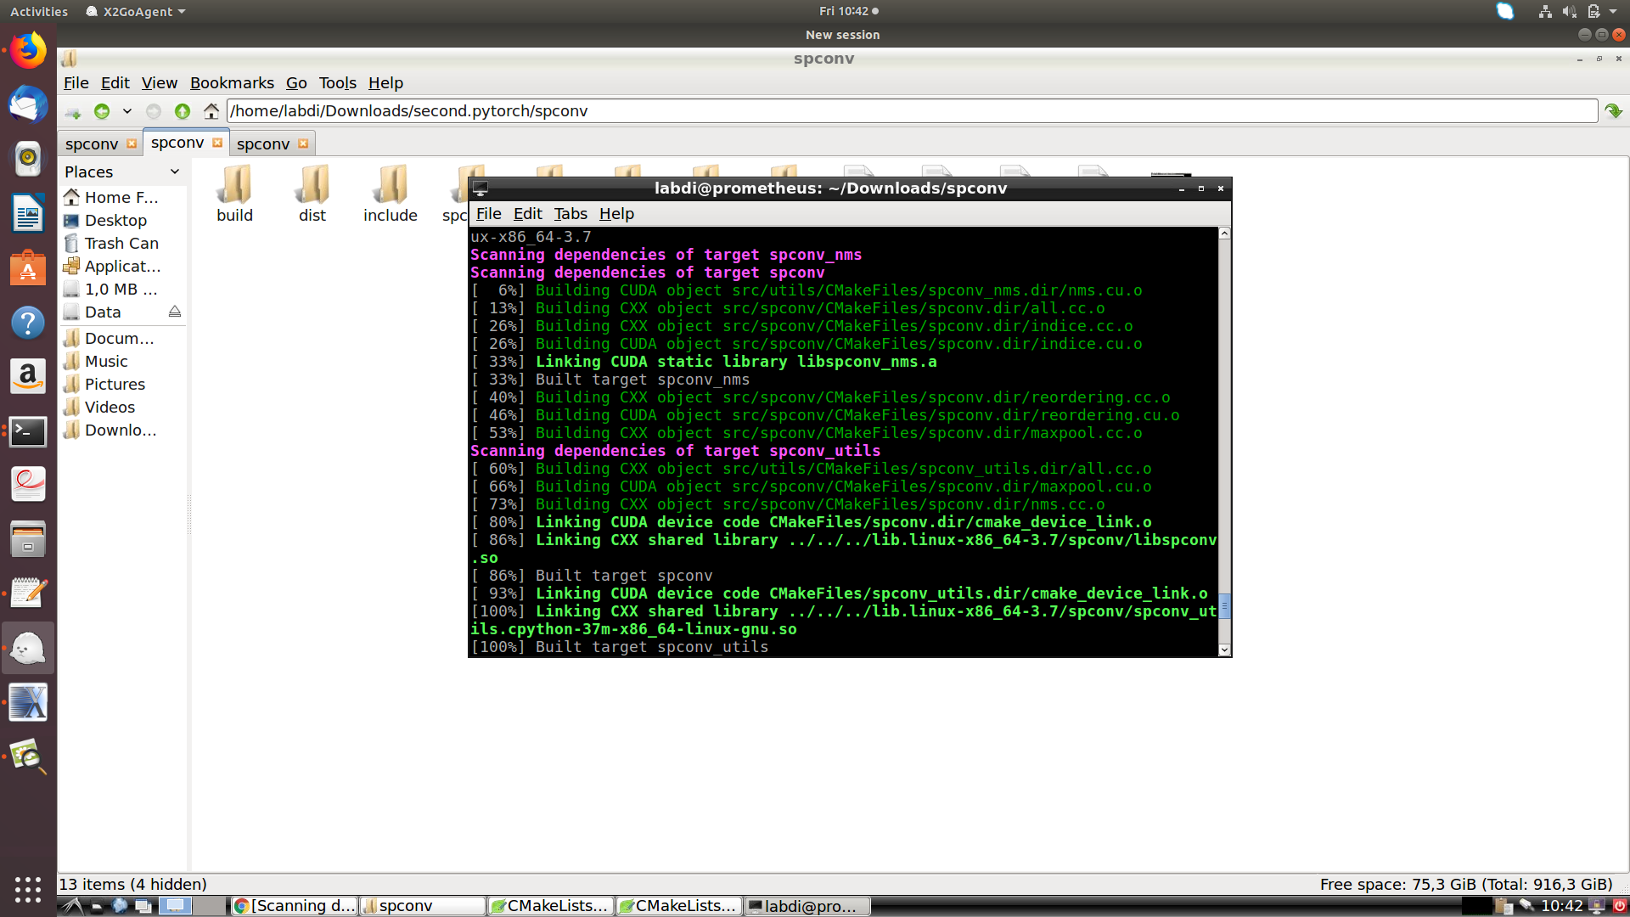Launch Thunderbird mail from the dock

(28, 105)
